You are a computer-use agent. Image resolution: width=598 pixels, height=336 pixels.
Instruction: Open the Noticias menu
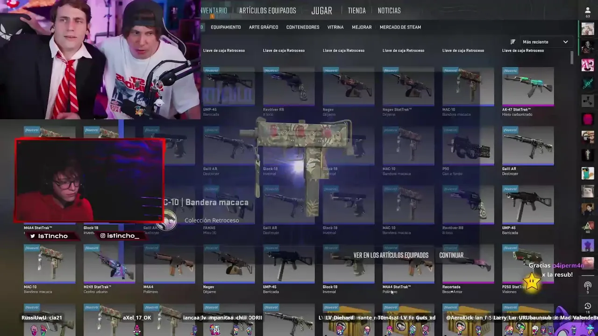pyautogui.click(x=389, y=10)
